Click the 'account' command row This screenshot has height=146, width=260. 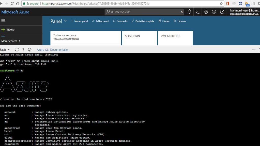point(36,112)
